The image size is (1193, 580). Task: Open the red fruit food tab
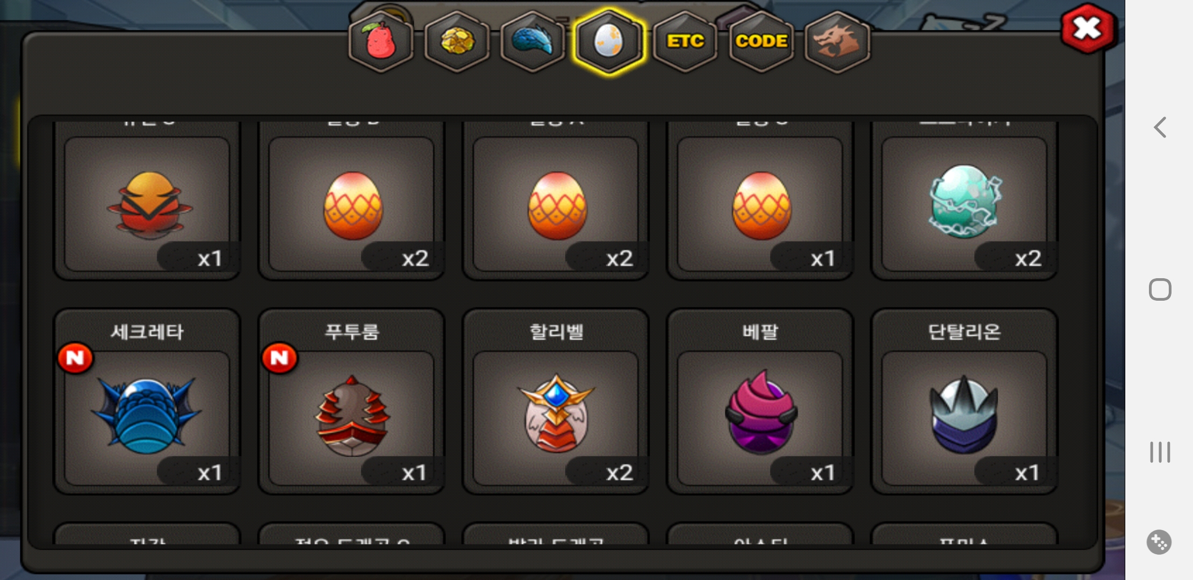point(381,41)
